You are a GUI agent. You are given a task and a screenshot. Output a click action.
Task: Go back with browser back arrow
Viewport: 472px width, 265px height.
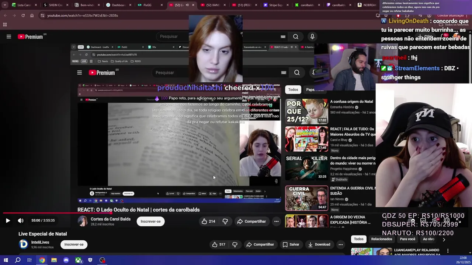coord(5,15)
